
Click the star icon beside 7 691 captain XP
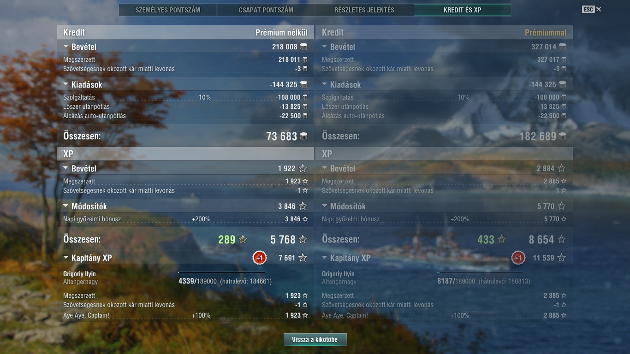click(303, 258)
